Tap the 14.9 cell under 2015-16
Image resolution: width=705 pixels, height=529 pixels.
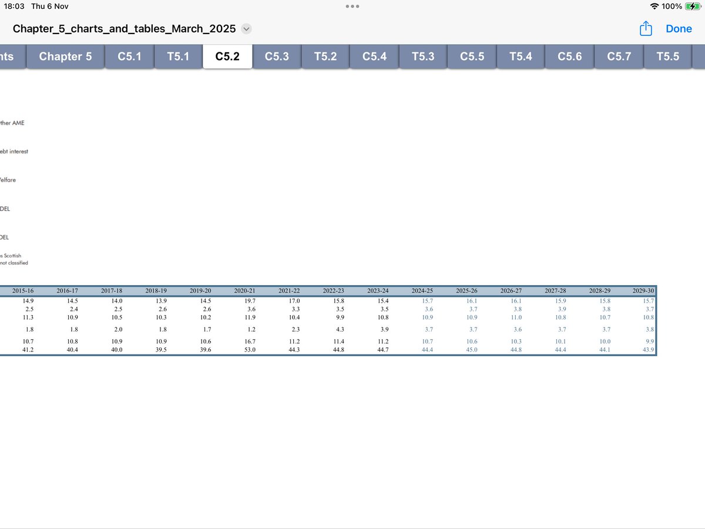(28, 300)
